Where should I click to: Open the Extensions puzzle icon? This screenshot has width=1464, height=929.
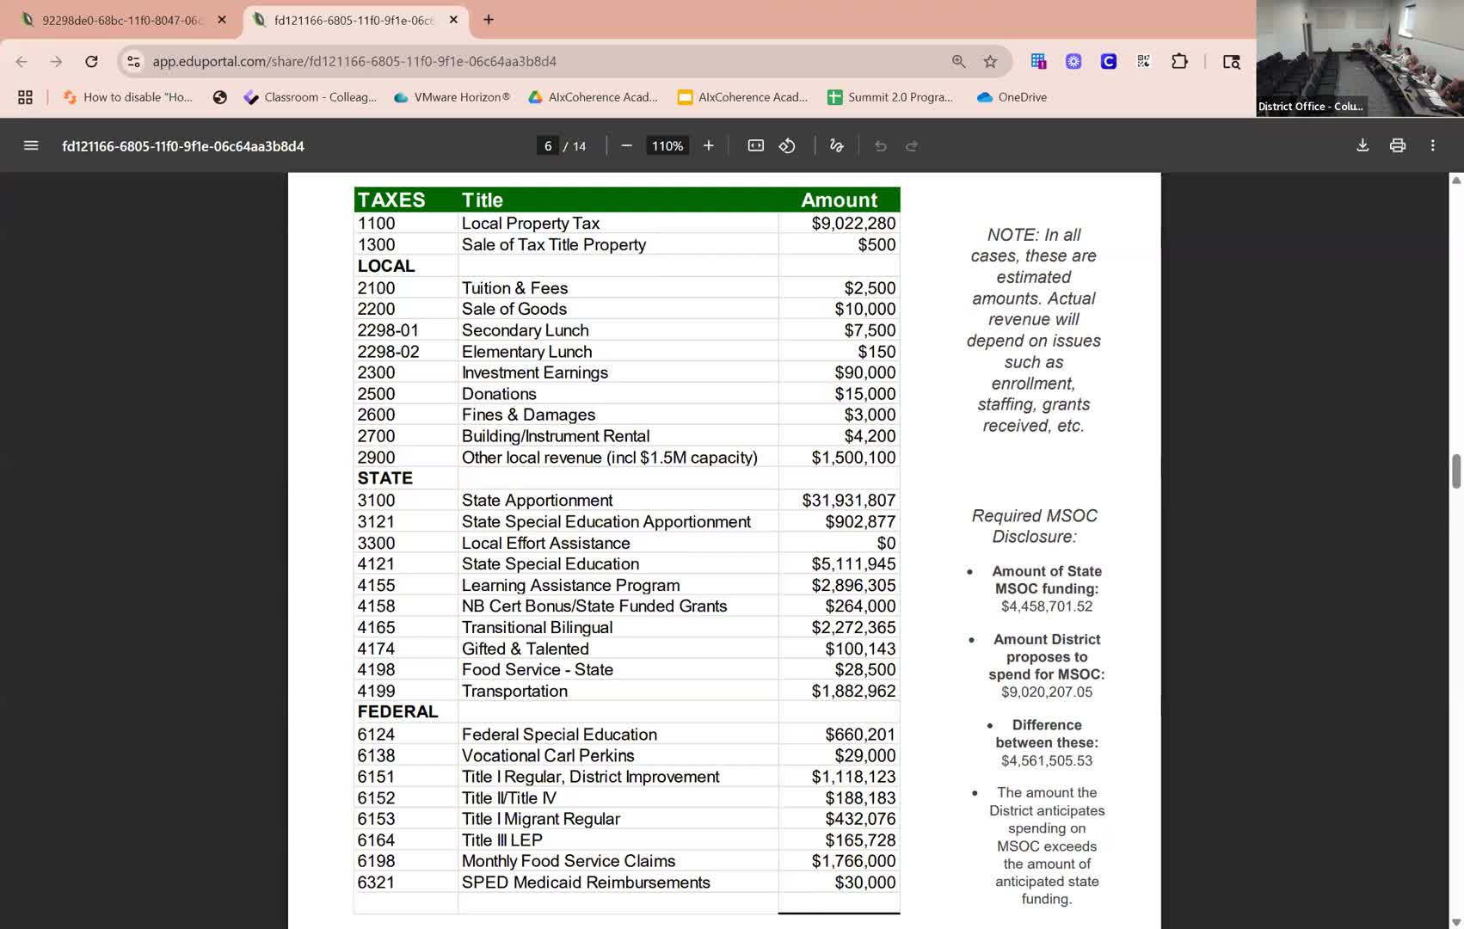coord(1179,61)
